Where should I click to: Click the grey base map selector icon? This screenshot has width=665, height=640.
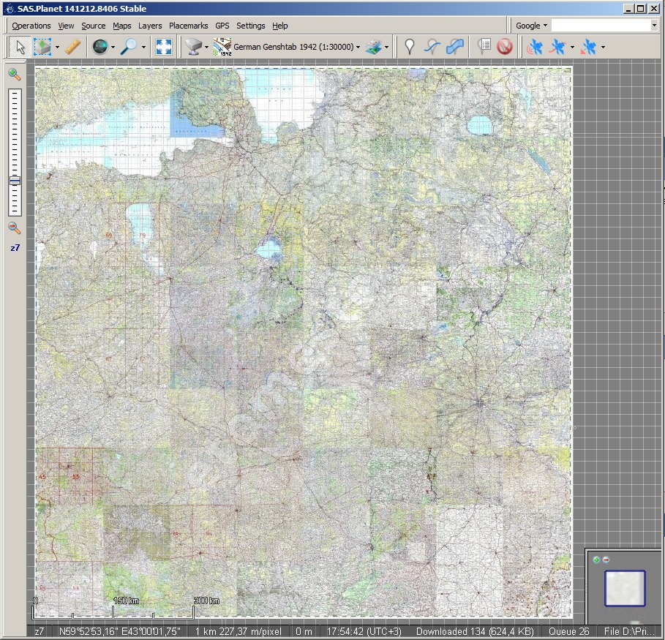click(x=194, y=47)
